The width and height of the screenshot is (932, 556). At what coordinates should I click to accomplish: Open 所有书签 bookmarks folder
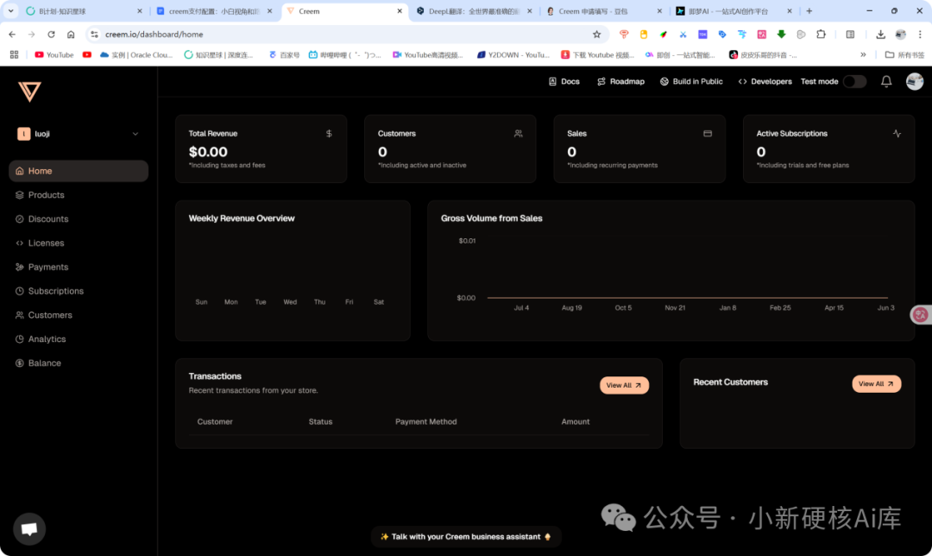[x=904, y=54]
